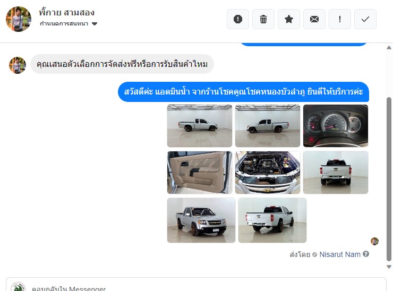This screenshot has height=291, width=393.
Task: Click the scrollbar up arrow
Action: point(389,48)
